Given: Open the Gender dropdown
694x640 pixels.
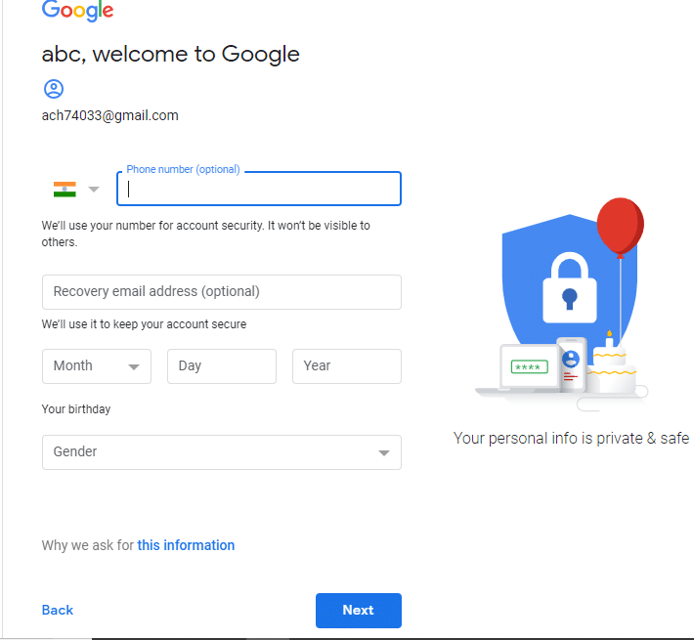Looking at the screenshot, I should point(221,452).
